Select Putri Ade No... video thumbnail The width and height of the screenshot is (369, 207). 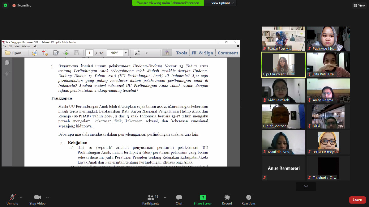click(x=328, y=39)
